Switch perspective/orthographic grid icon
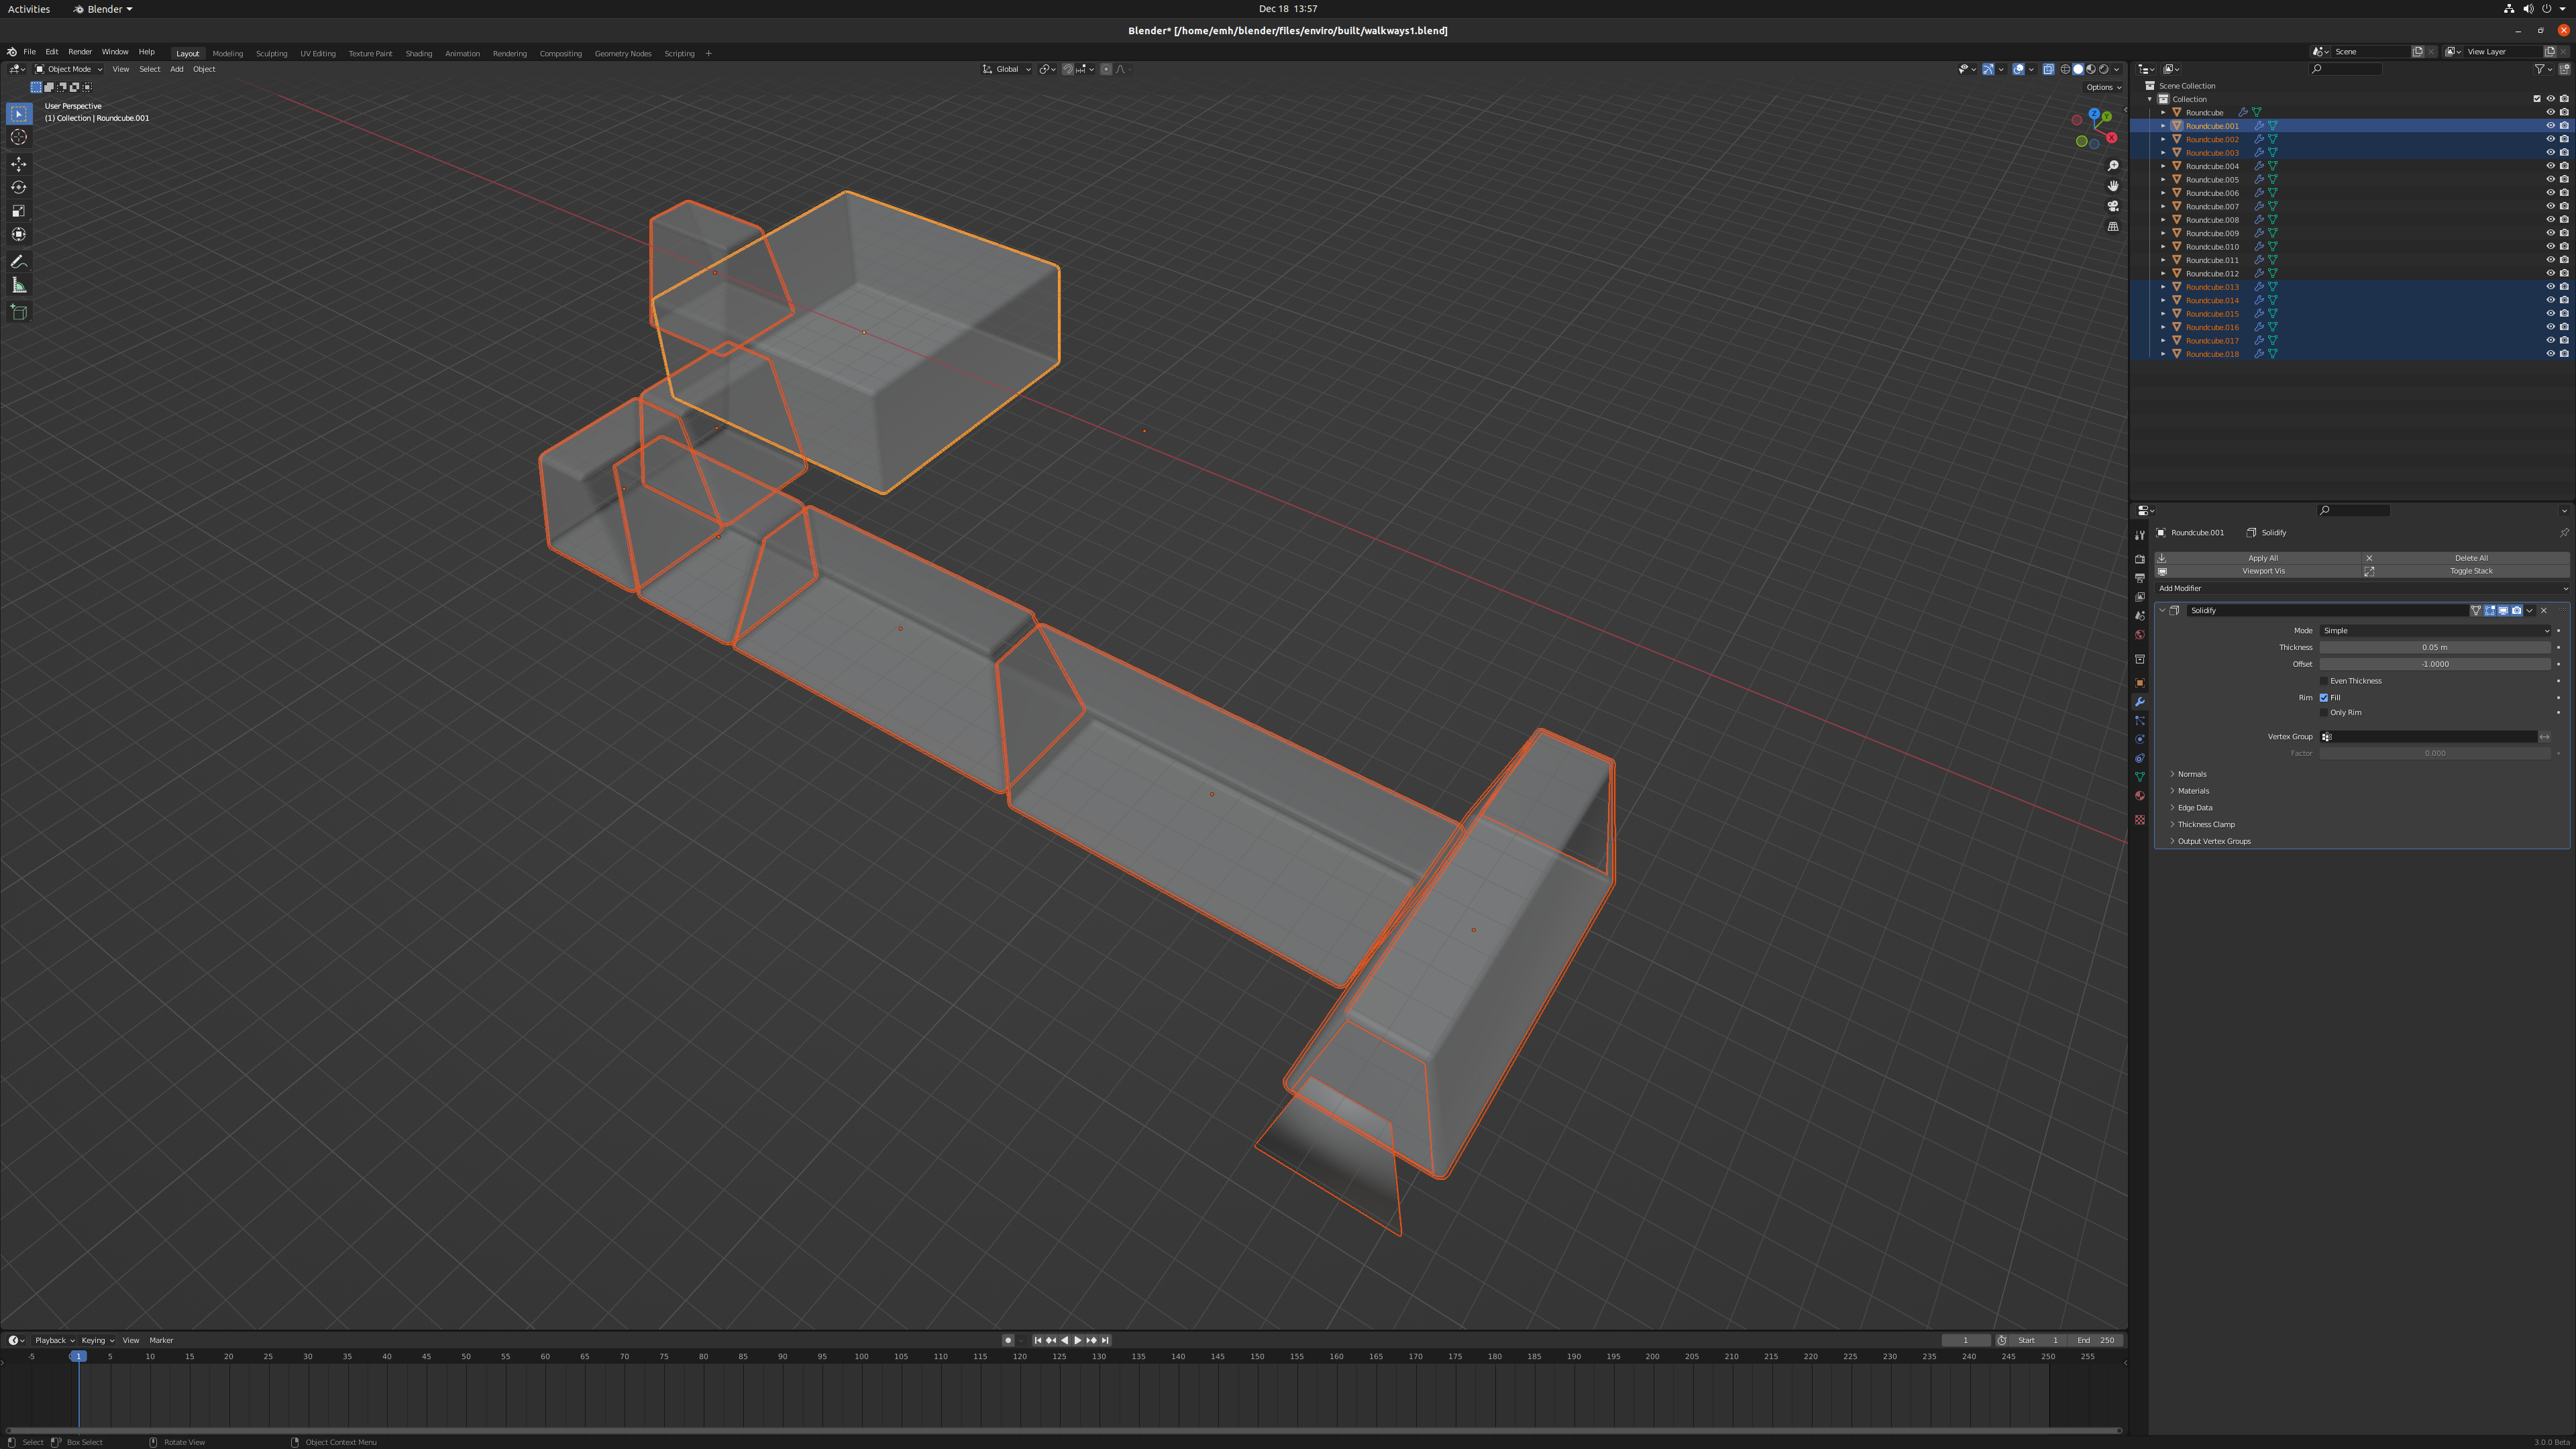Viewport: 2576px width, 1449px height. click(x=2113, y=227)
